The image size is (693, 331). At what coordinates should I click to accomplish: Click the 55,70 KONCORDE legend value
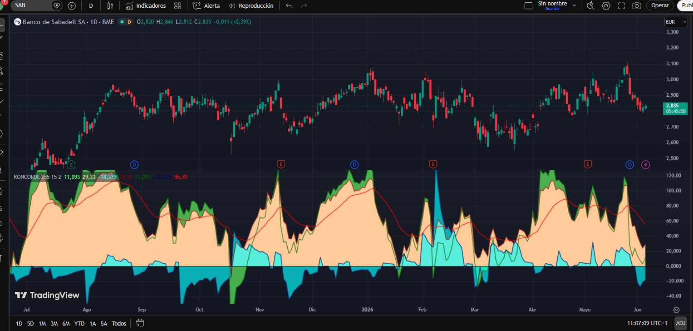tap(181, 177)
